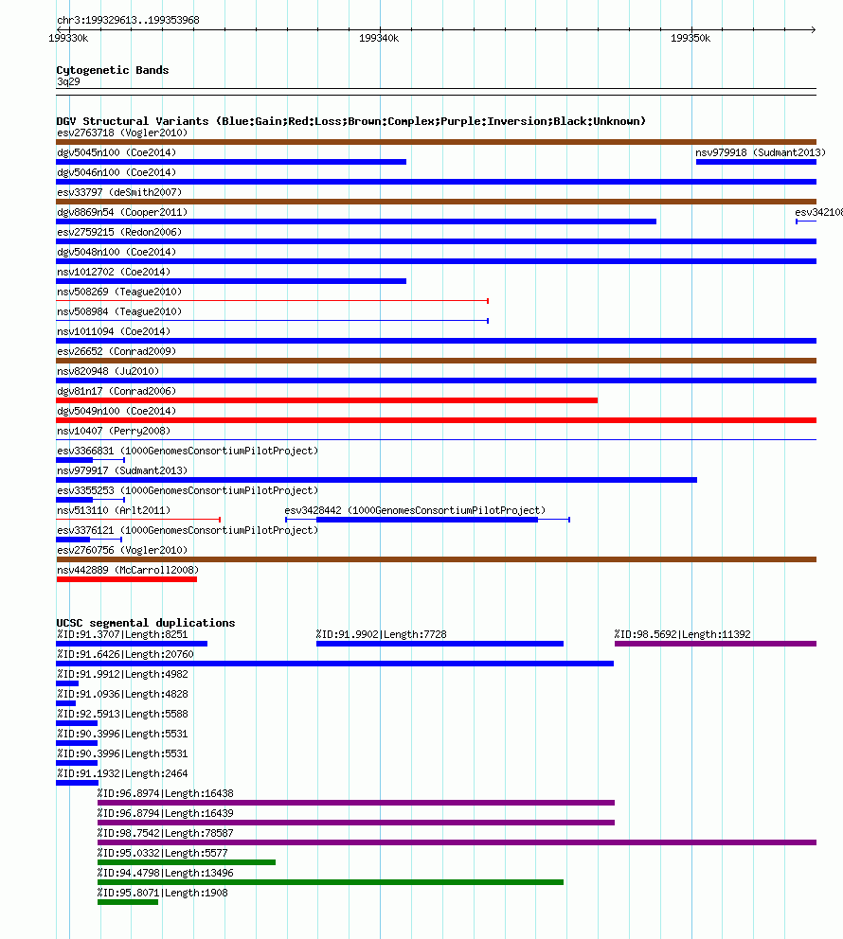Click the blue esv3428442 gain bar
The image size is (843, 939).
pos(427,520)
